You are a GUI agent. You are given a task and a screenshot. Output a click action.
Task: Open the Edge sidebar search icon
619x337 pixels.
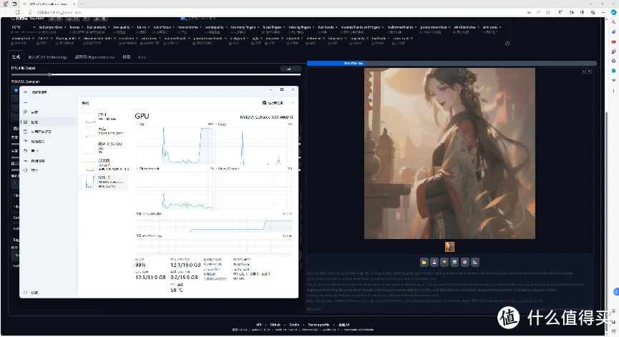pyautogui.click(x=613, y=22)
